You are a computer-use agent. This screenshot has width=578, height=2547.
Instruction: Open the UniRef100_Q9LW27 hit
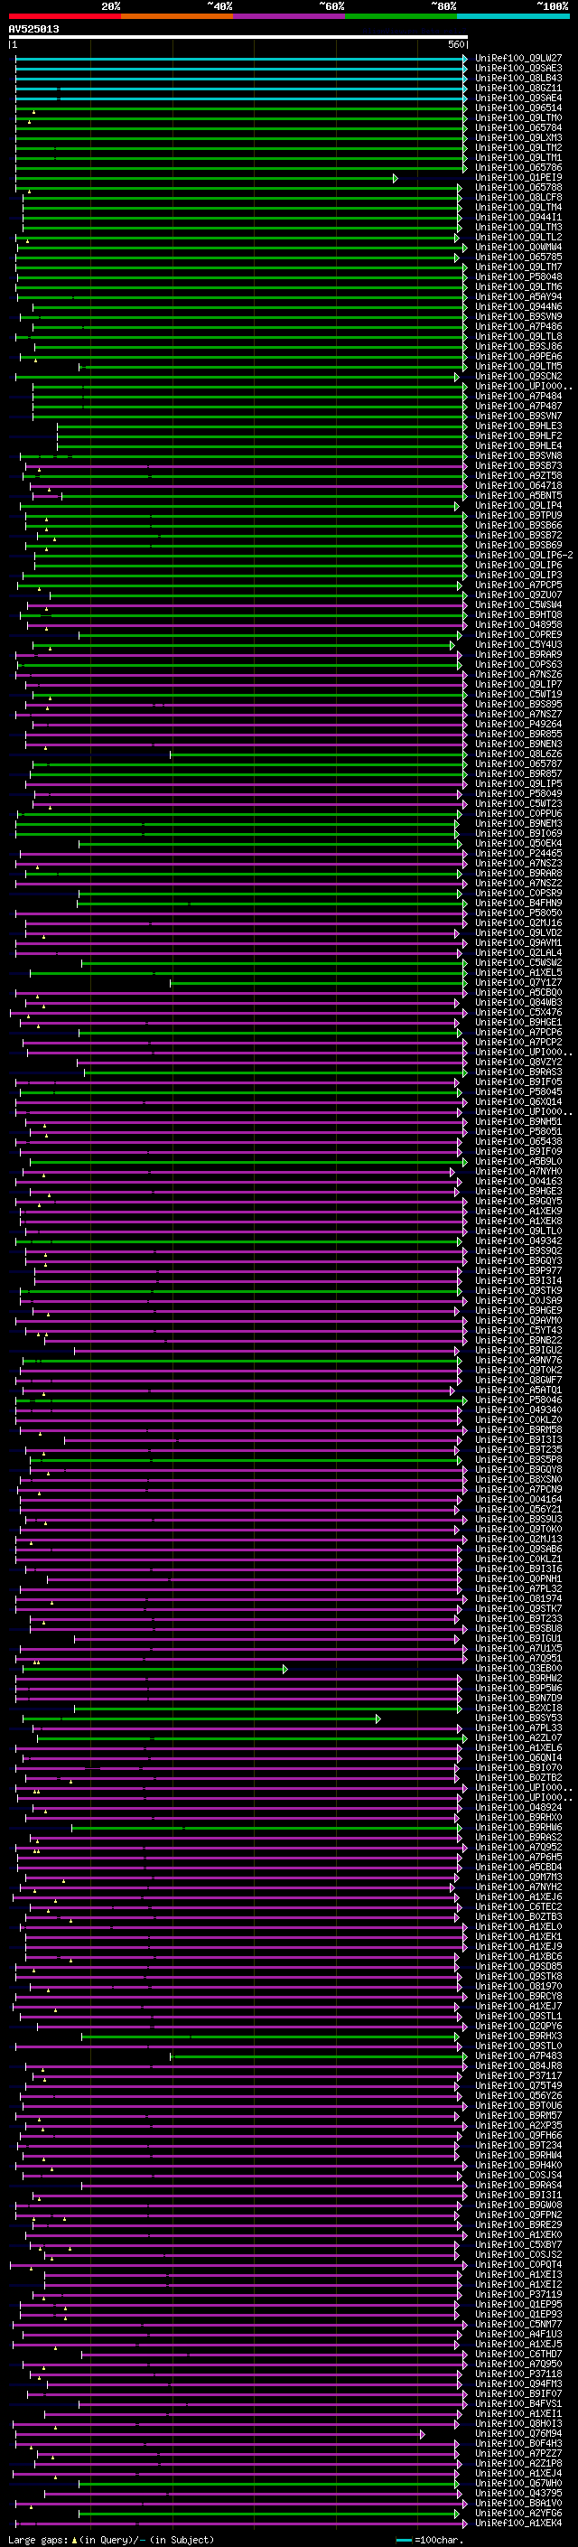coord(518,60)
